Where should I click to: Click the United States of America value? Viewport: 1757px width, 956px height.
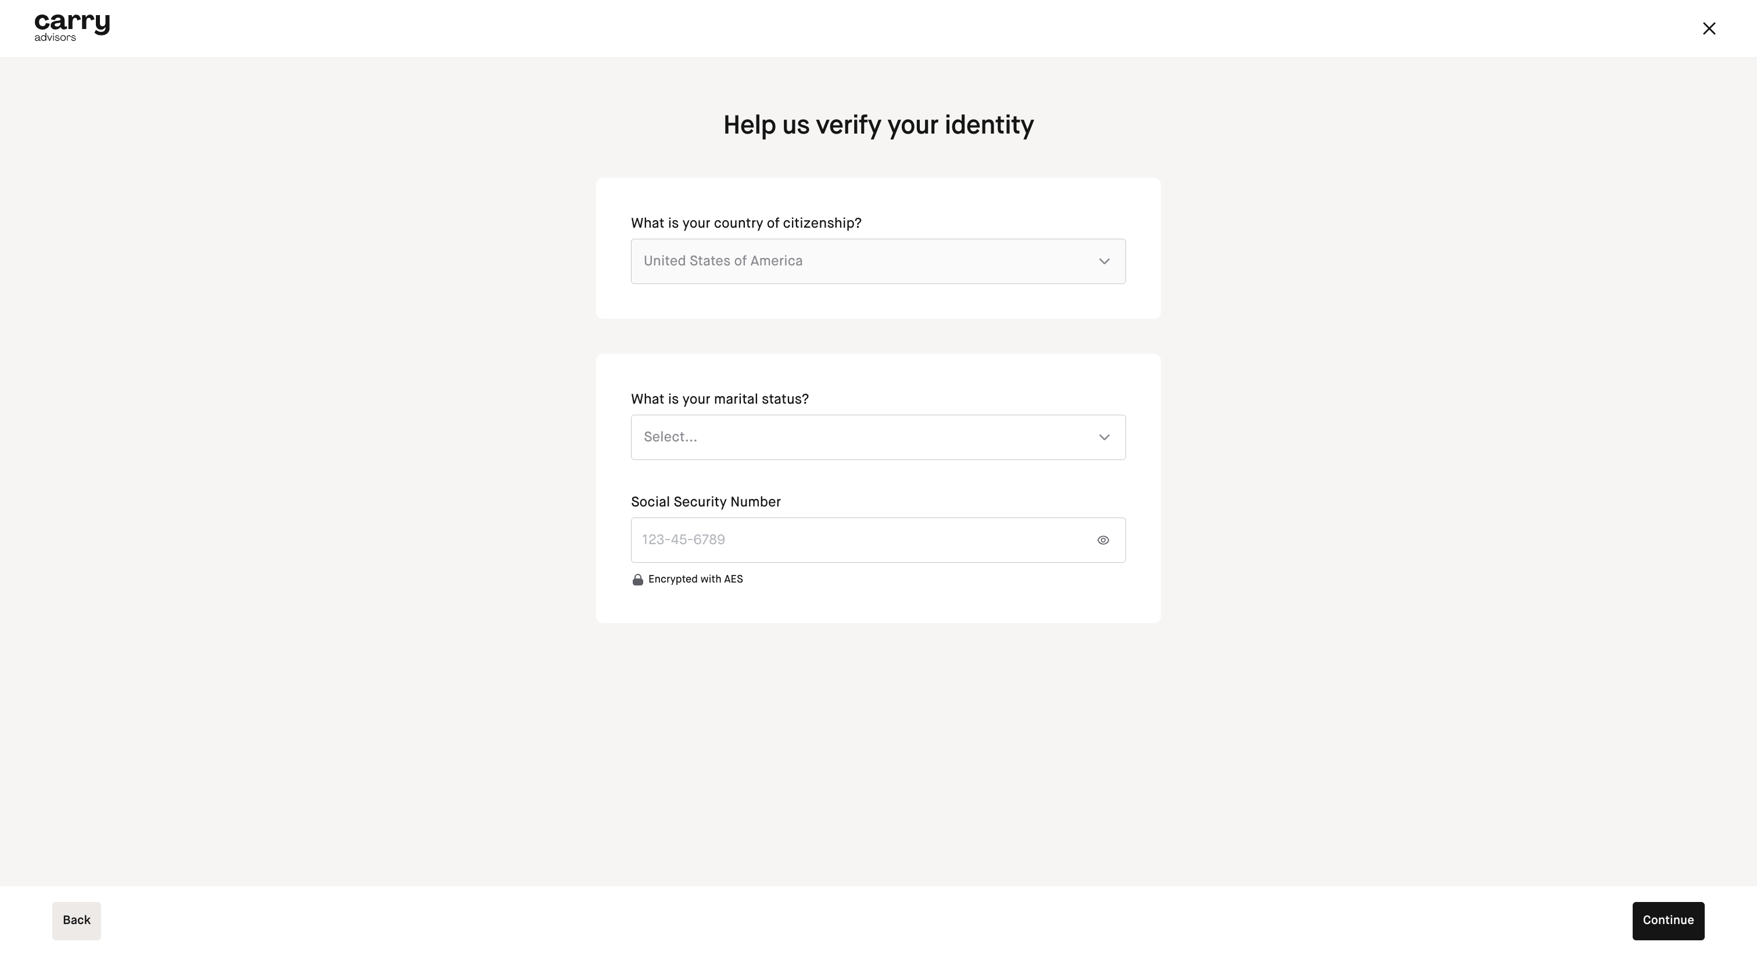point(723,261)
